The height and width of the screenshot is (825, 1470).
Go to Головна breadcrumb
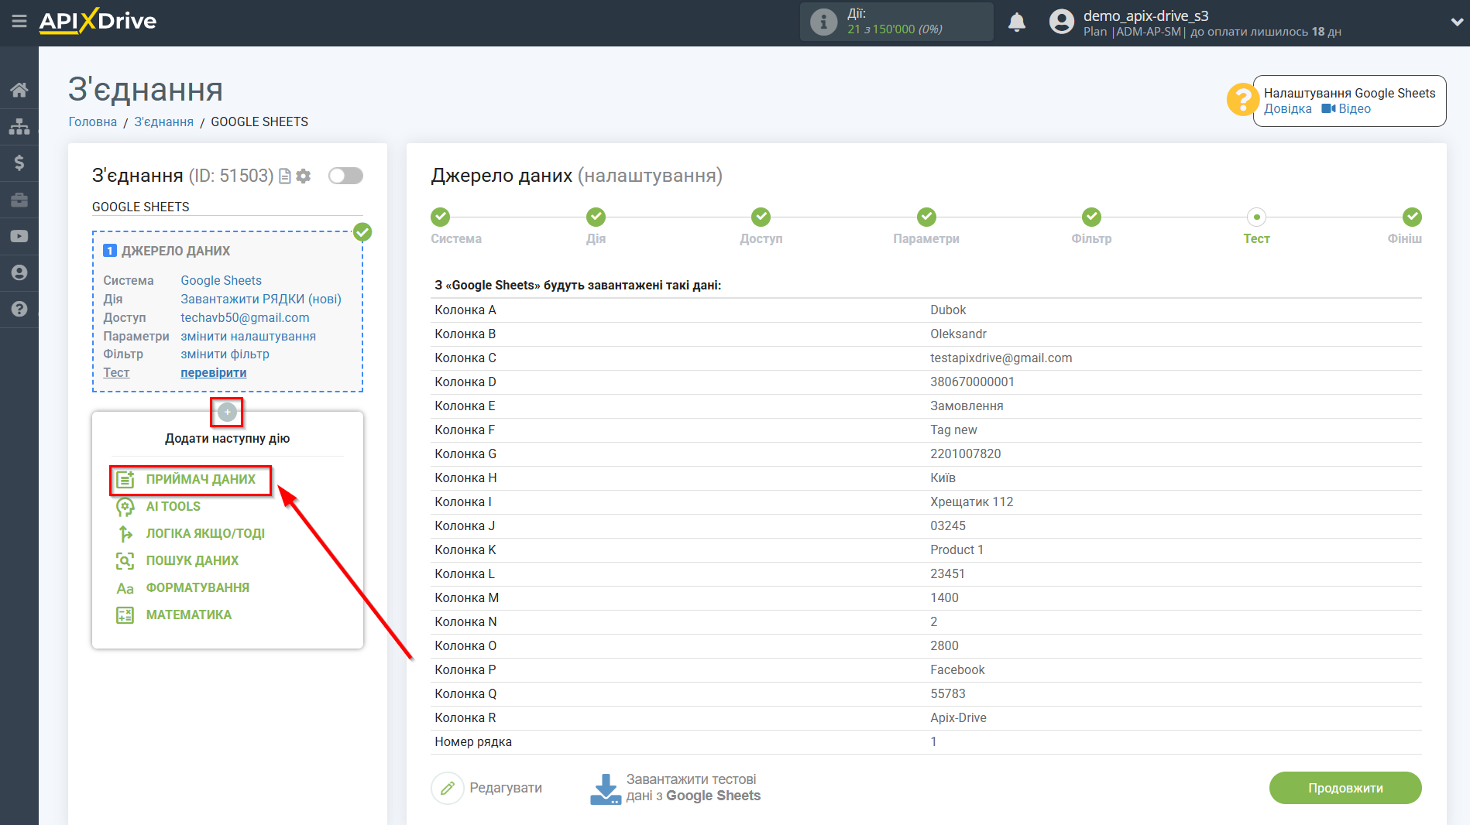click(93, 122)
